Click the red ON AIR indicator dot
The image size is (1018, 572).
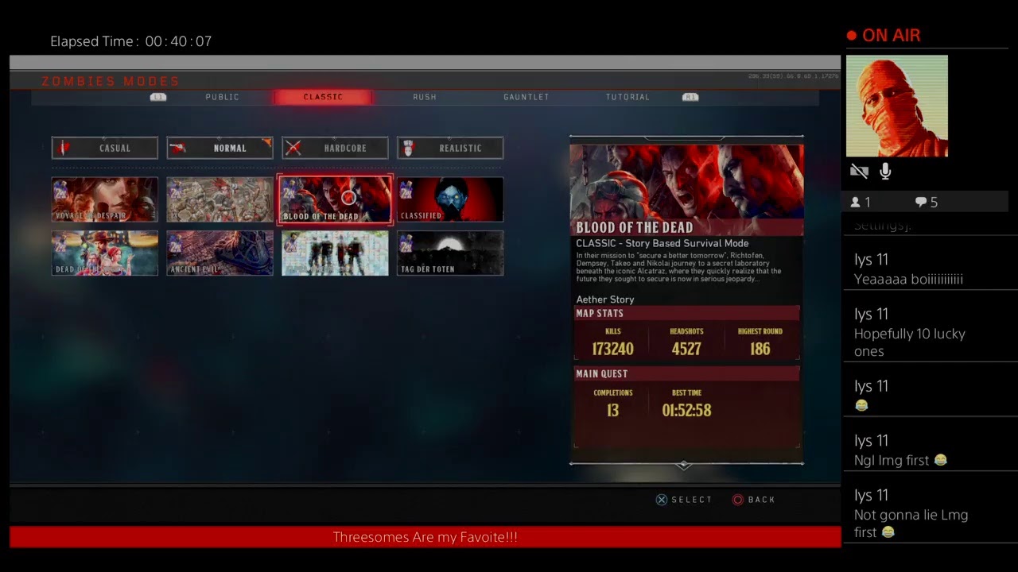pos(852,36)
